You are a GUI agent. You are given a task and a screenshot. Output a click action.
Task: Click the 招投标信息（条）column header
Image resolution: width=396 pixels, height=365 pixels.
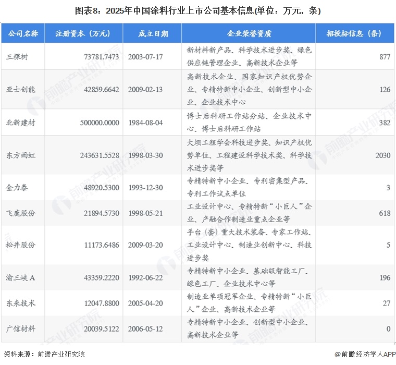coord(354,33)
